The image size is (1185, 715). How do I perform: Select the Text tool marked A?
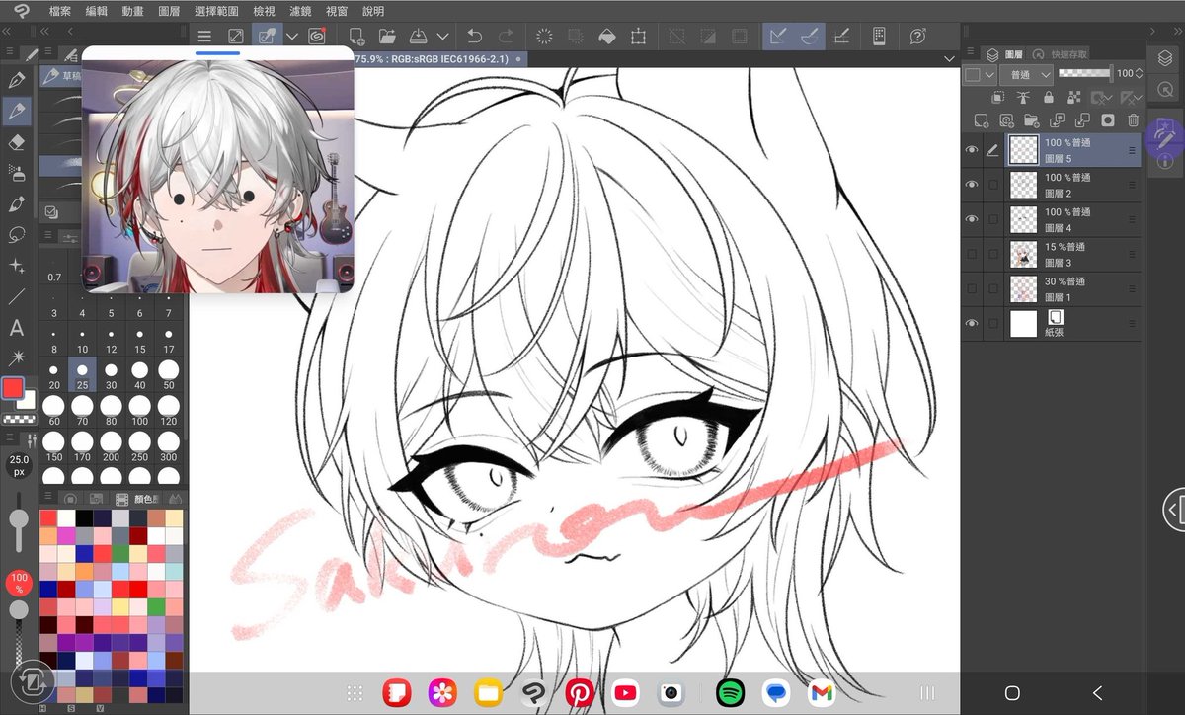(x=16, y=327)
